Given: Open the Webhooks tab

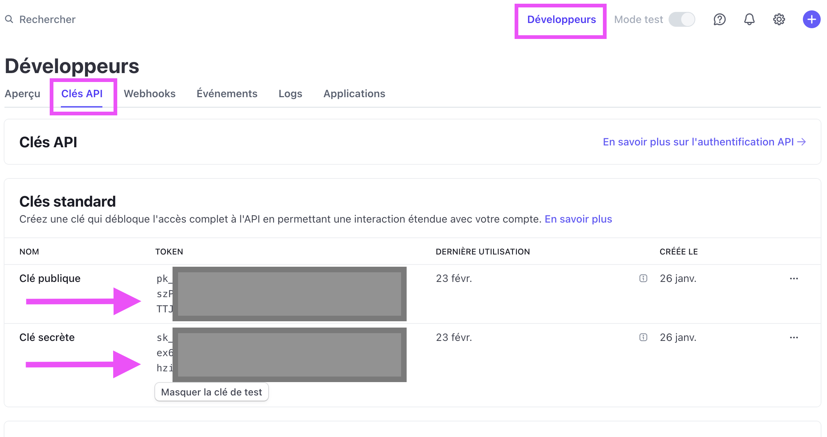Looking at the screenshot, I should click(x=150, y=93).
